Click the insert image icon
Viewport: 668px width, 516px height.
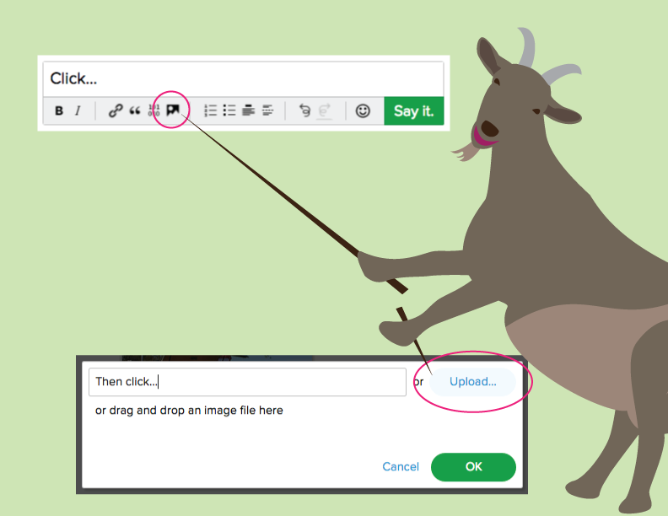click(x=173, y=110)
